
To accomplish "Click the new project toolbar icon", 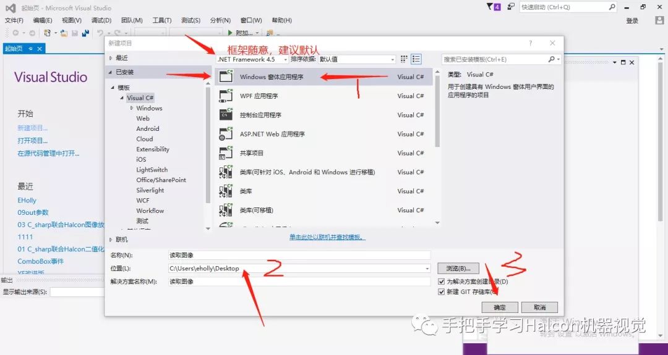I will 47,33.
